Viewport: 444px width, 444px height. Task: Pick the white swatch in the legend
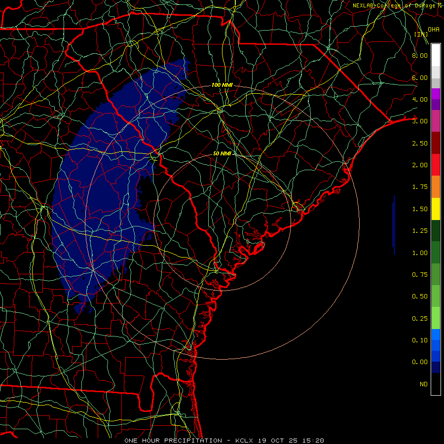[x=436, y=55]
